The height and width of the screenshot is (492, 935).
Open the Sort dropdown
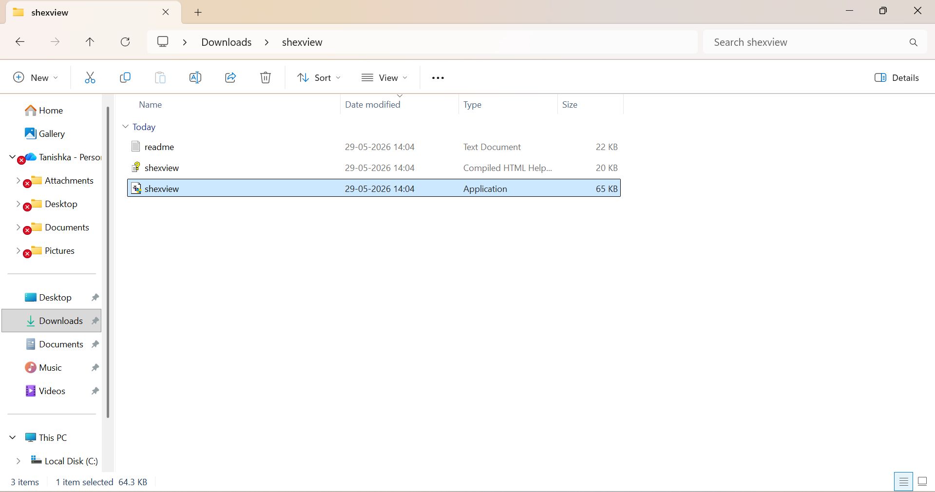[319, 78]
